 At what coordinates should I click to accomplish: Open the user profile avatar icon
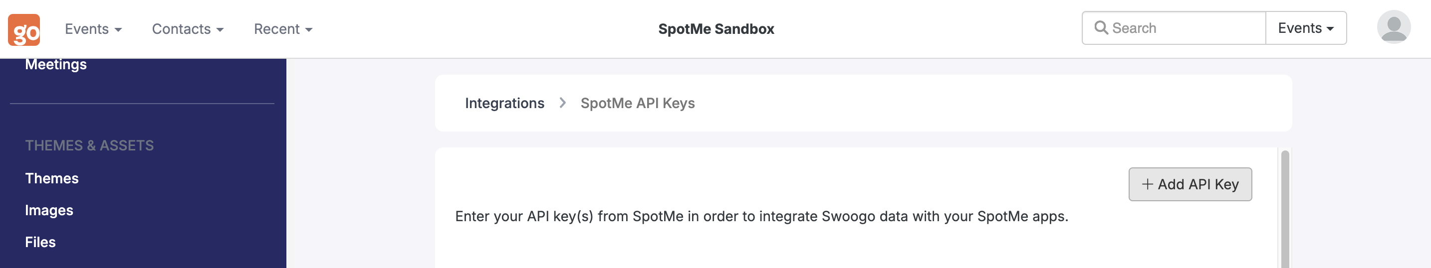pyautogui.click(x=1393, y=27)
